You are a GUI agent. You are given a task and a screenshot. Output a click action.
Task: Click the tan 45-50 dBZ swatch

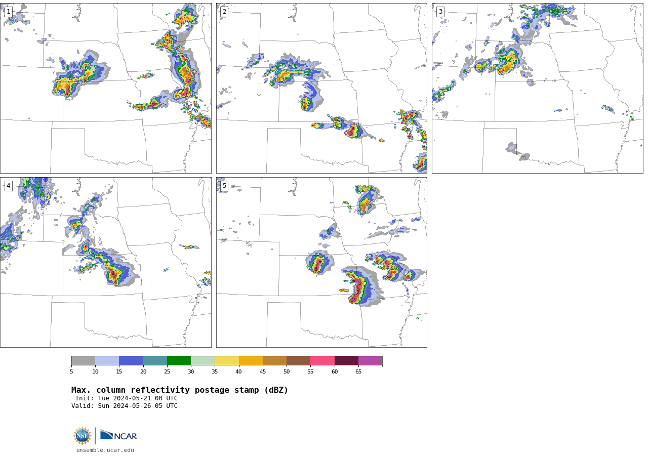tap(274, 361)
